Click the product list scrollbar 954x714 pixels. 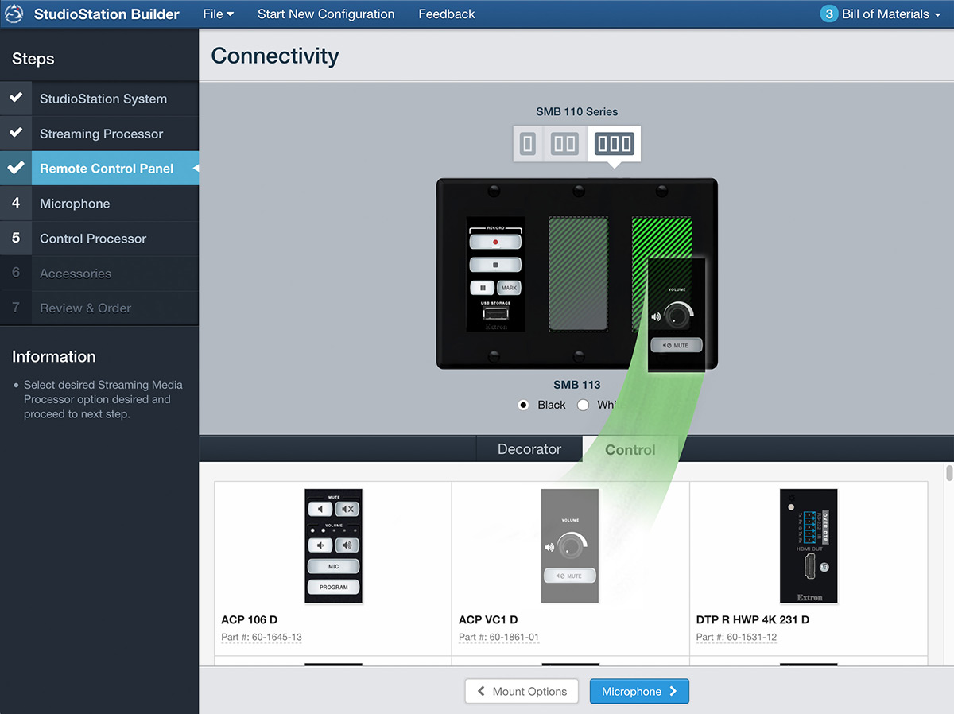pyautogui.click(x=948, y=473)
